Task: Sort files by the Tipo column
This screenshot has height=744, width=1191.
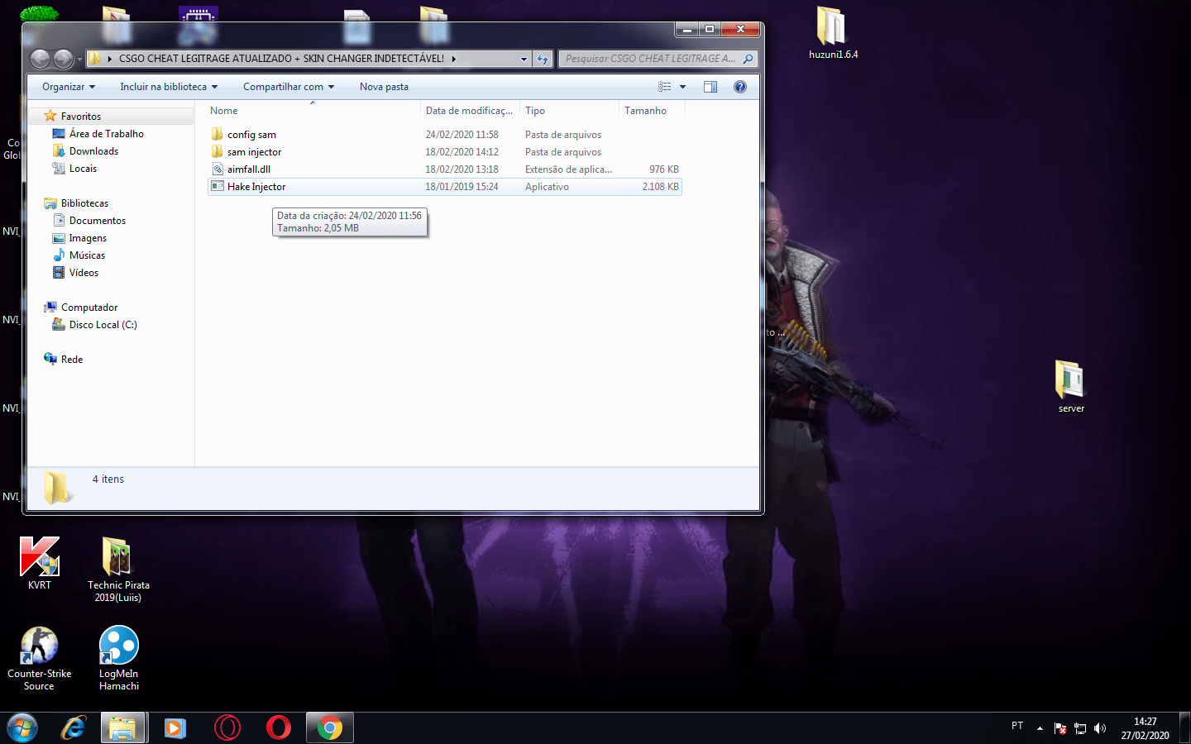Action: (x=569, y=111)
